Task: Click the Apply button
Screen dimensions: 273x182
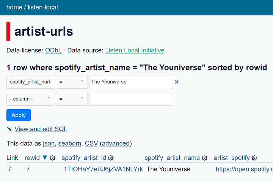Action: [x=19, y=115]
